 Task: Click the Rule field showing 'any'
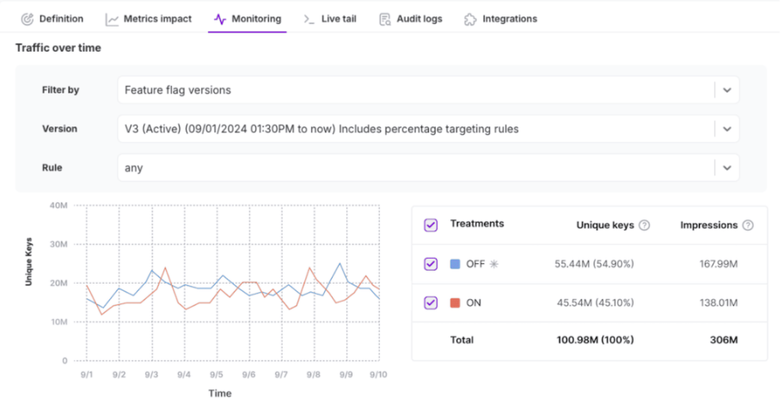413,168
